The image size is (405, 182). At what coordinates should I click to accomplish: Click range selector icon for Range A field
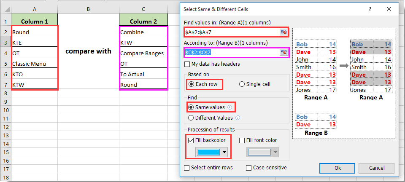point(283,32)
